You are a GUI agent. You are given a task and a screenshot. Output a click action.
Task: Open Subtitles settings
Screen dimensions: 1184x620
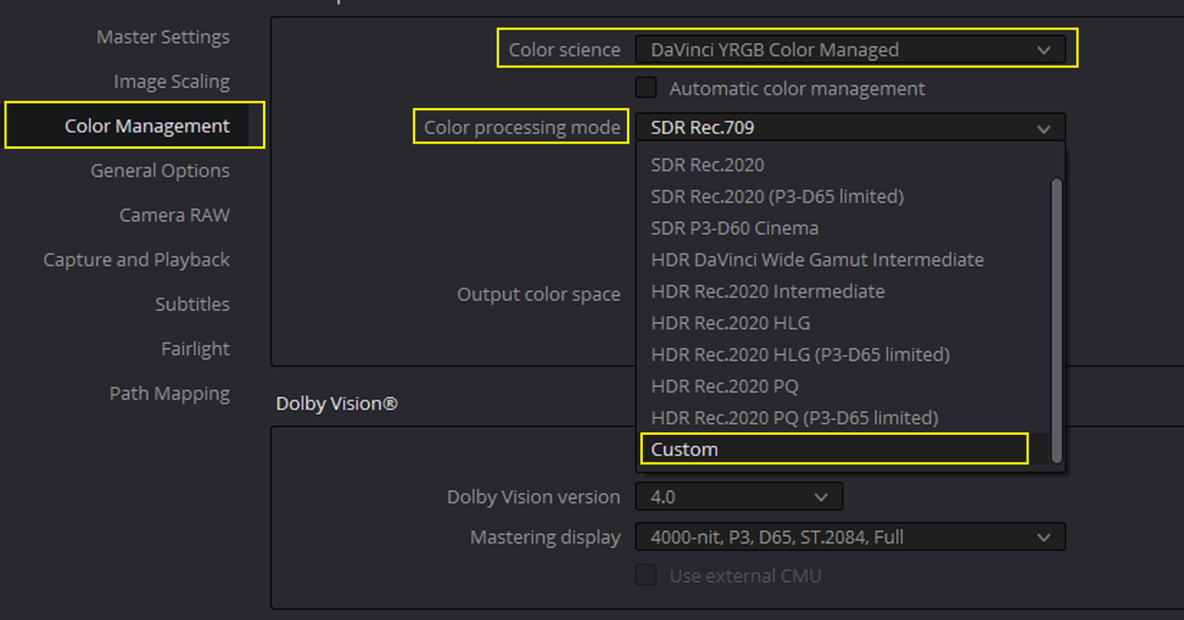[192, 304]
